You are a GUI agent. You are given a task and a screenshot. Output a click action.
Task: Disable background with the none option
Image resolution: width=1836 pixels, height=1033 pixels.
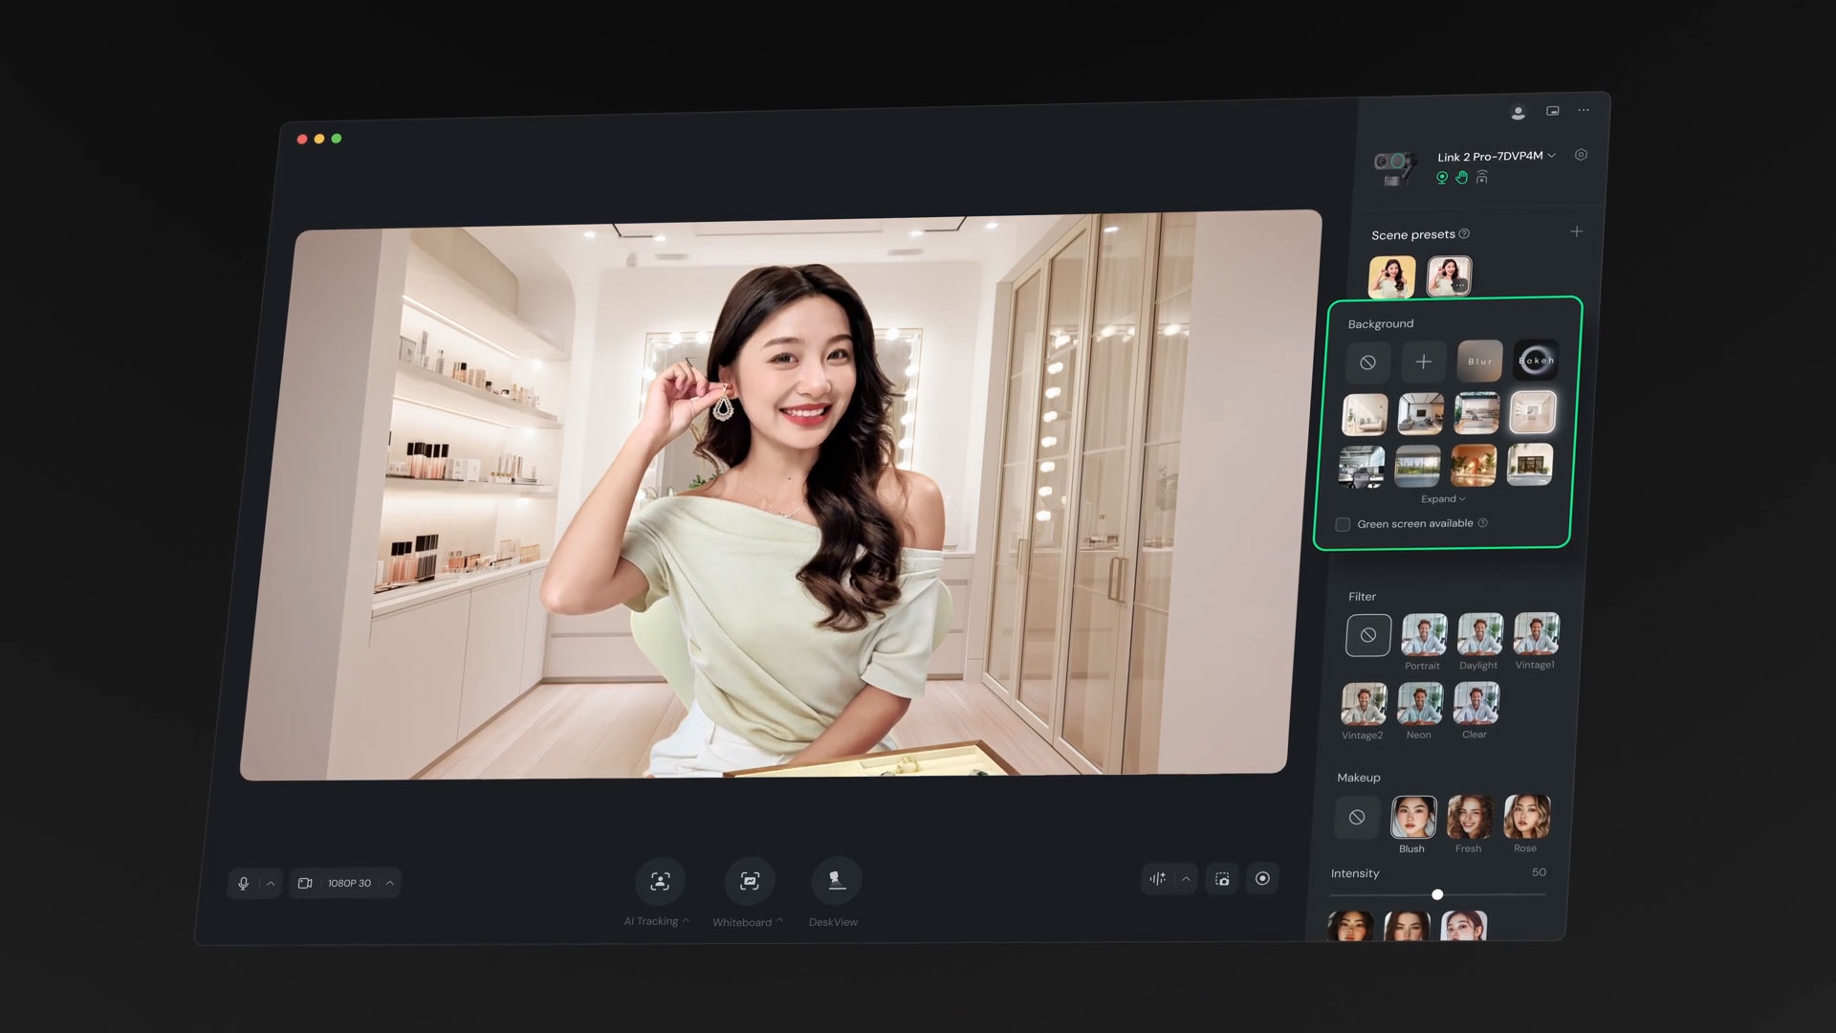pos(1367,363)
